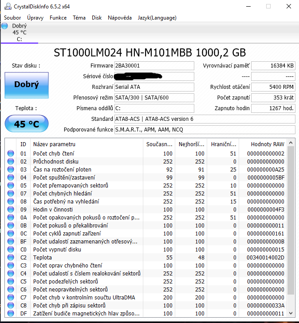Click the status orb for Průchodnost disku row

click(x=11, y=161)
